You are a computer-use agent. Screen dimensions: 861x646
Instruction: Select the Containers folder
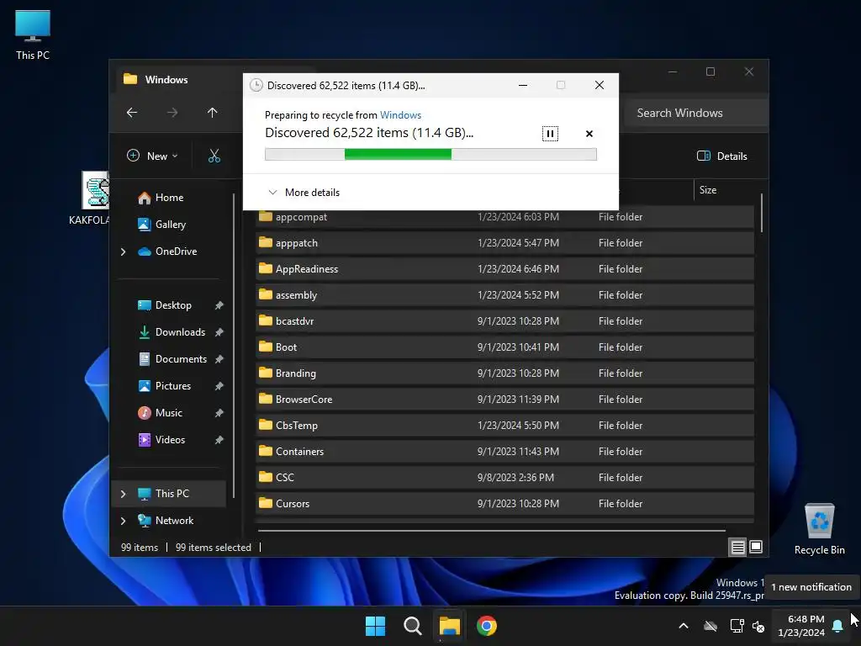[x=504, y=452]
